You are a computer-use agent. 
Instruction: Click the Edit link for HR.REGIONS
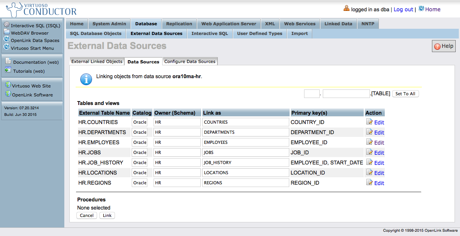(x=379, y=183)
